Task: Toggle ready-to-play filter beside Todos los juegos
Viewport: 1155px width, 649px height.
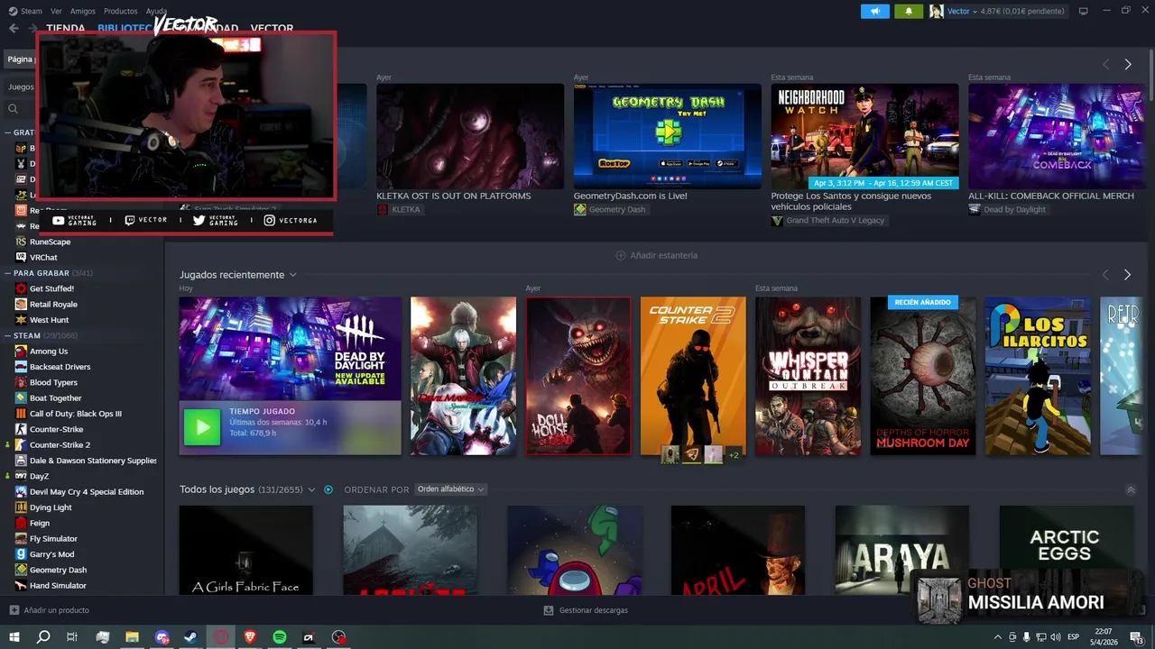Action: [328, 489]
